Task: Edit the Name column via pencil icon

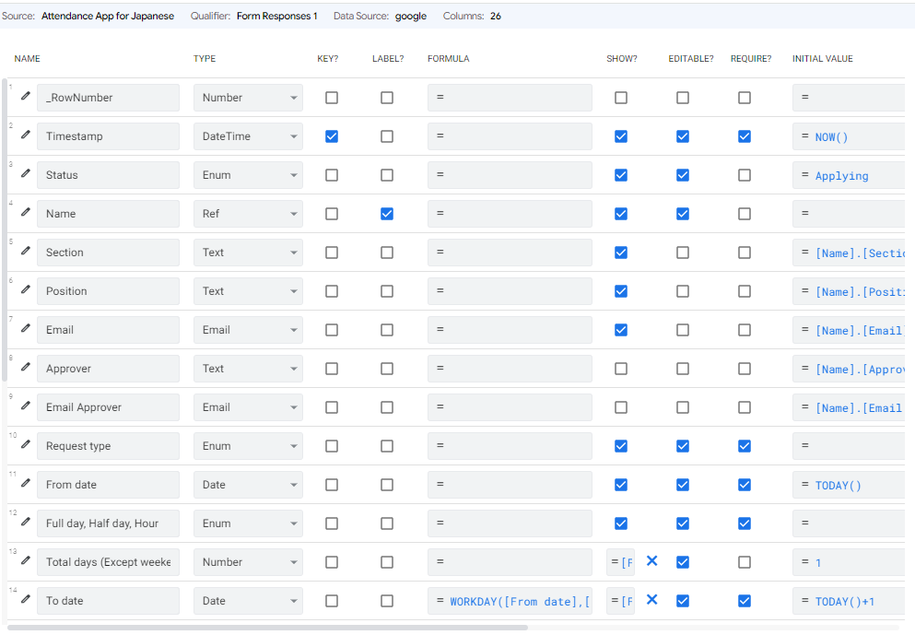Action: [x=25, y=212]
